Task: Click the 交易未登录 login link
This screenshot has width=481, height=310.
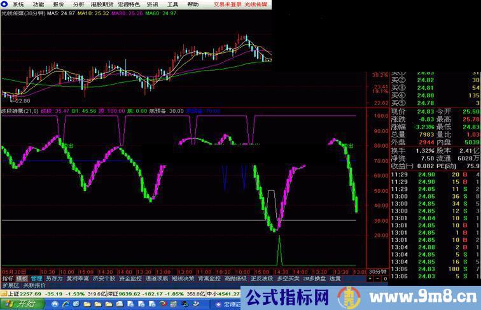Action: [227, 4]
